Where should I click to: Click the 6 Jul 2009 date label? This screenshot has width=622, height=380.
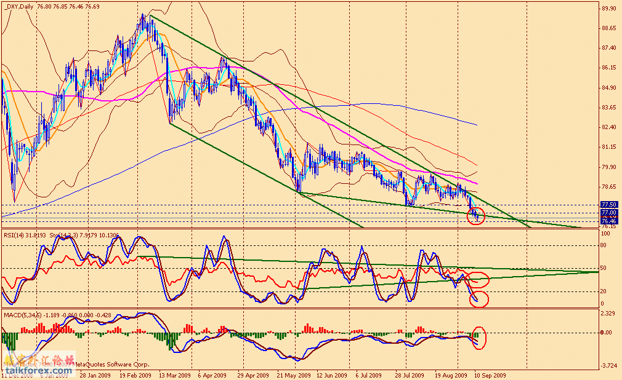pos(368,375)
